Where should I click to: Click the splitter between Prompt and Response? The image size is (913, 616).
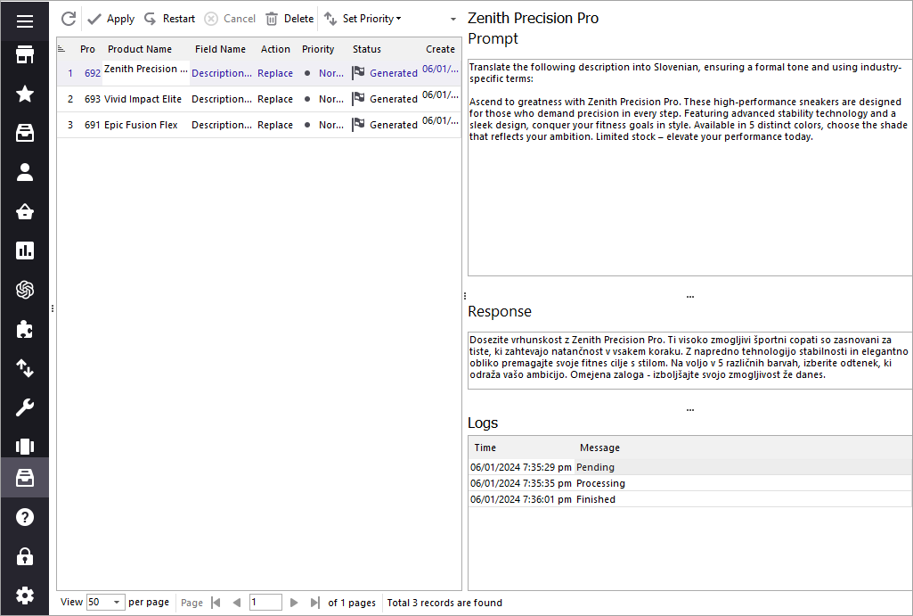(x=690, y=296)
